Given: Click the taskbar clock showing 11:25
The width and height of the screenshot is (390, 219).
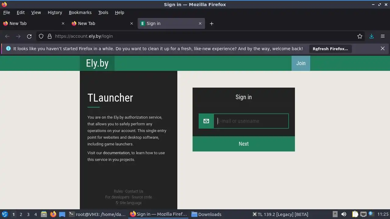Looking at the screenshot, I should 383,214.
